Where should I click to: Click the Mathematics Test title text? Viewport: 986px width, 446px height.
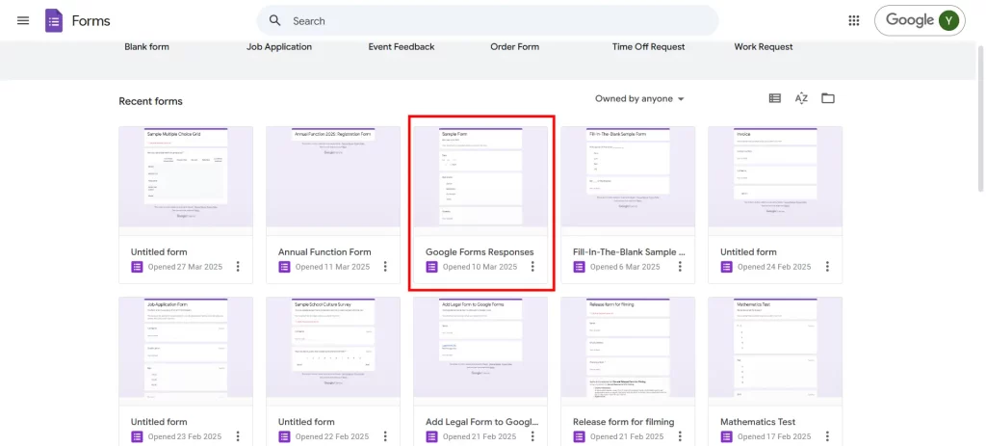pos(758,422)
